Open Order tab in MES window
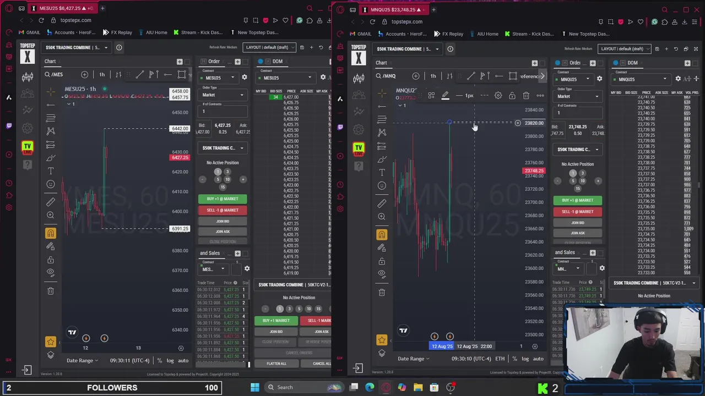 (x=214, y=61)
